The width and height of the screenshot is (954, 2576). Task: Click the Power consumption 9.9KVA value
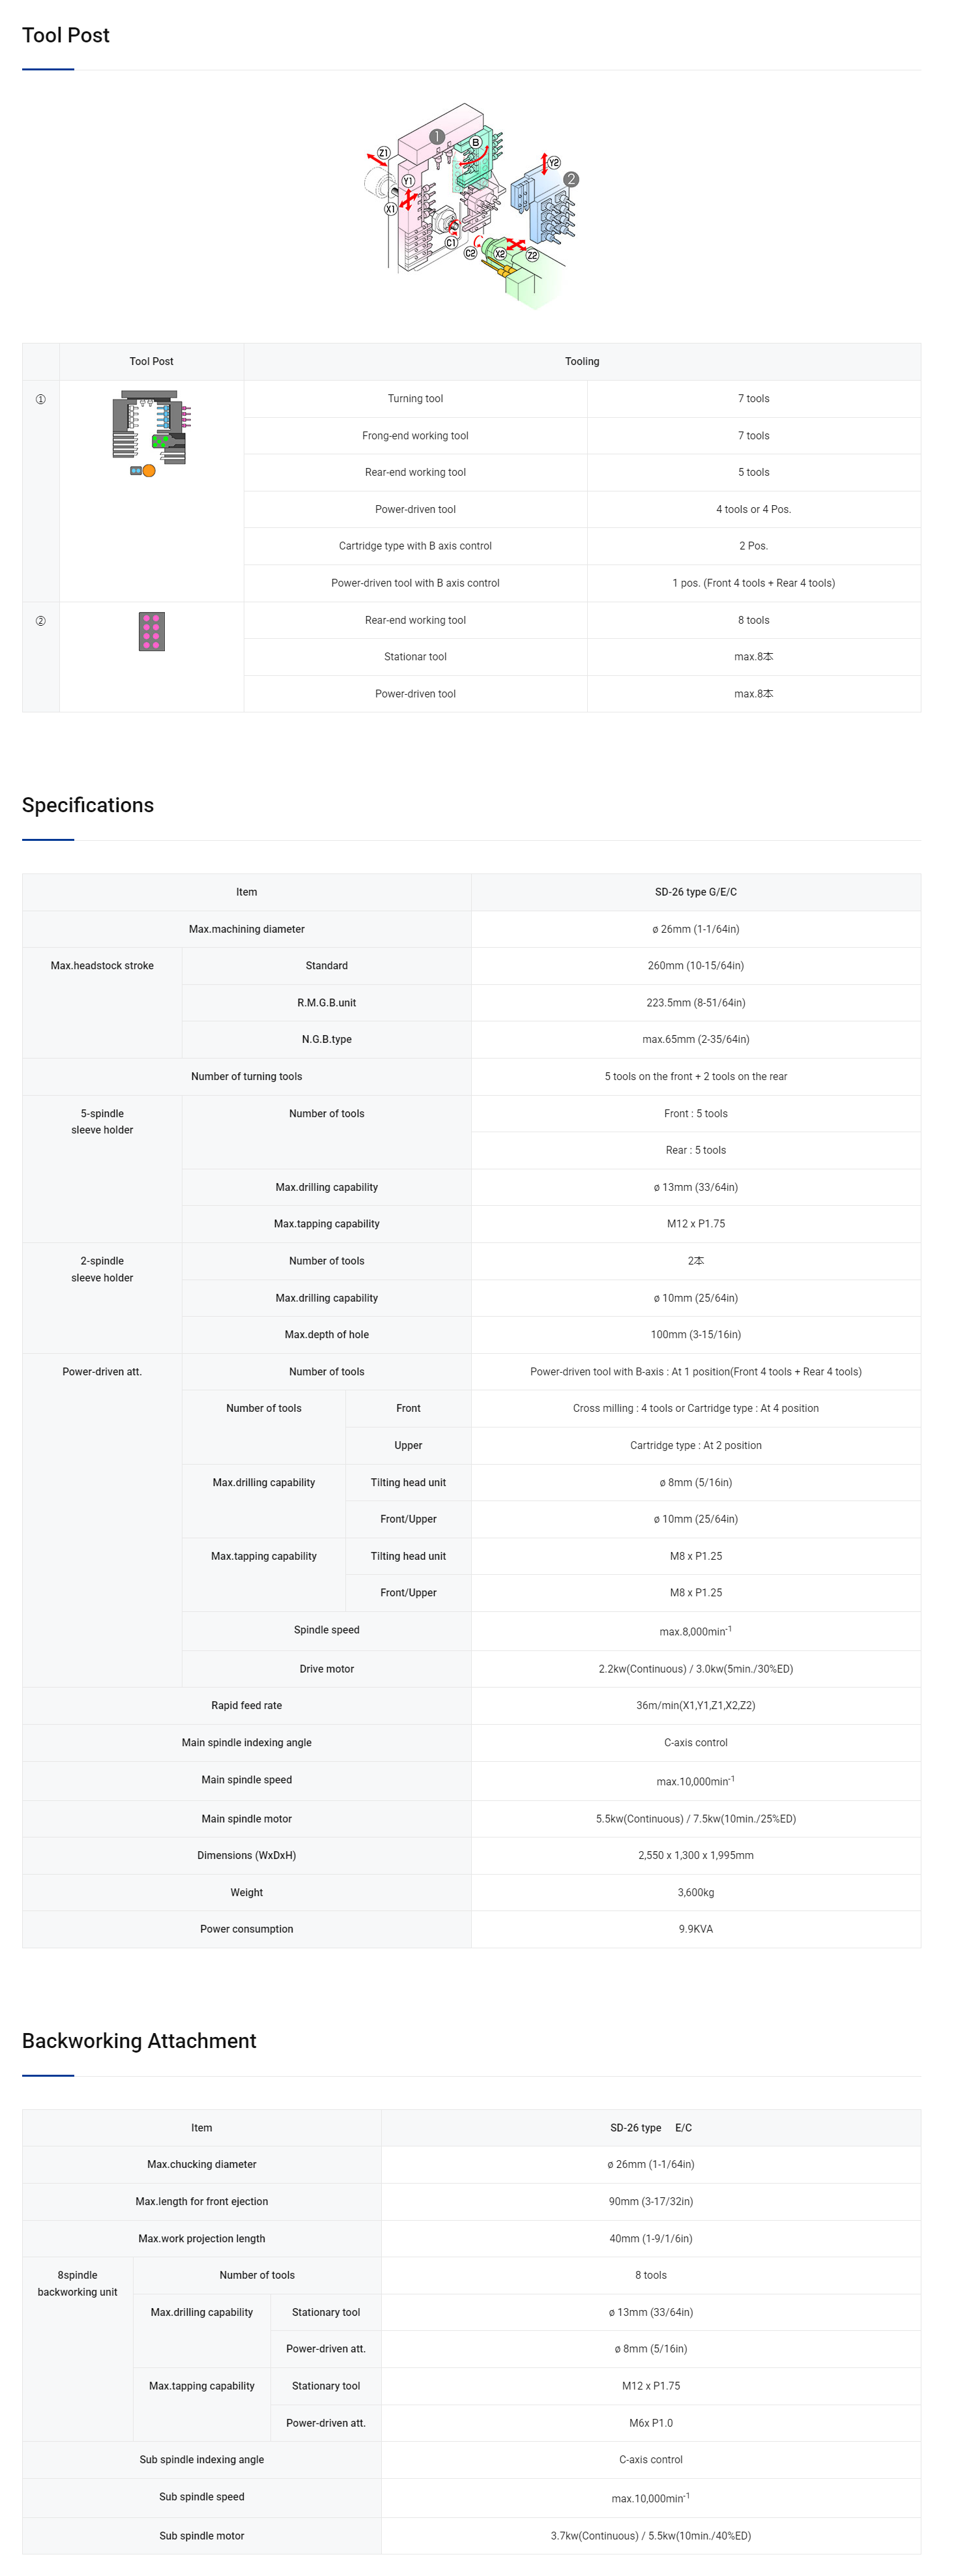(696, 1929)
